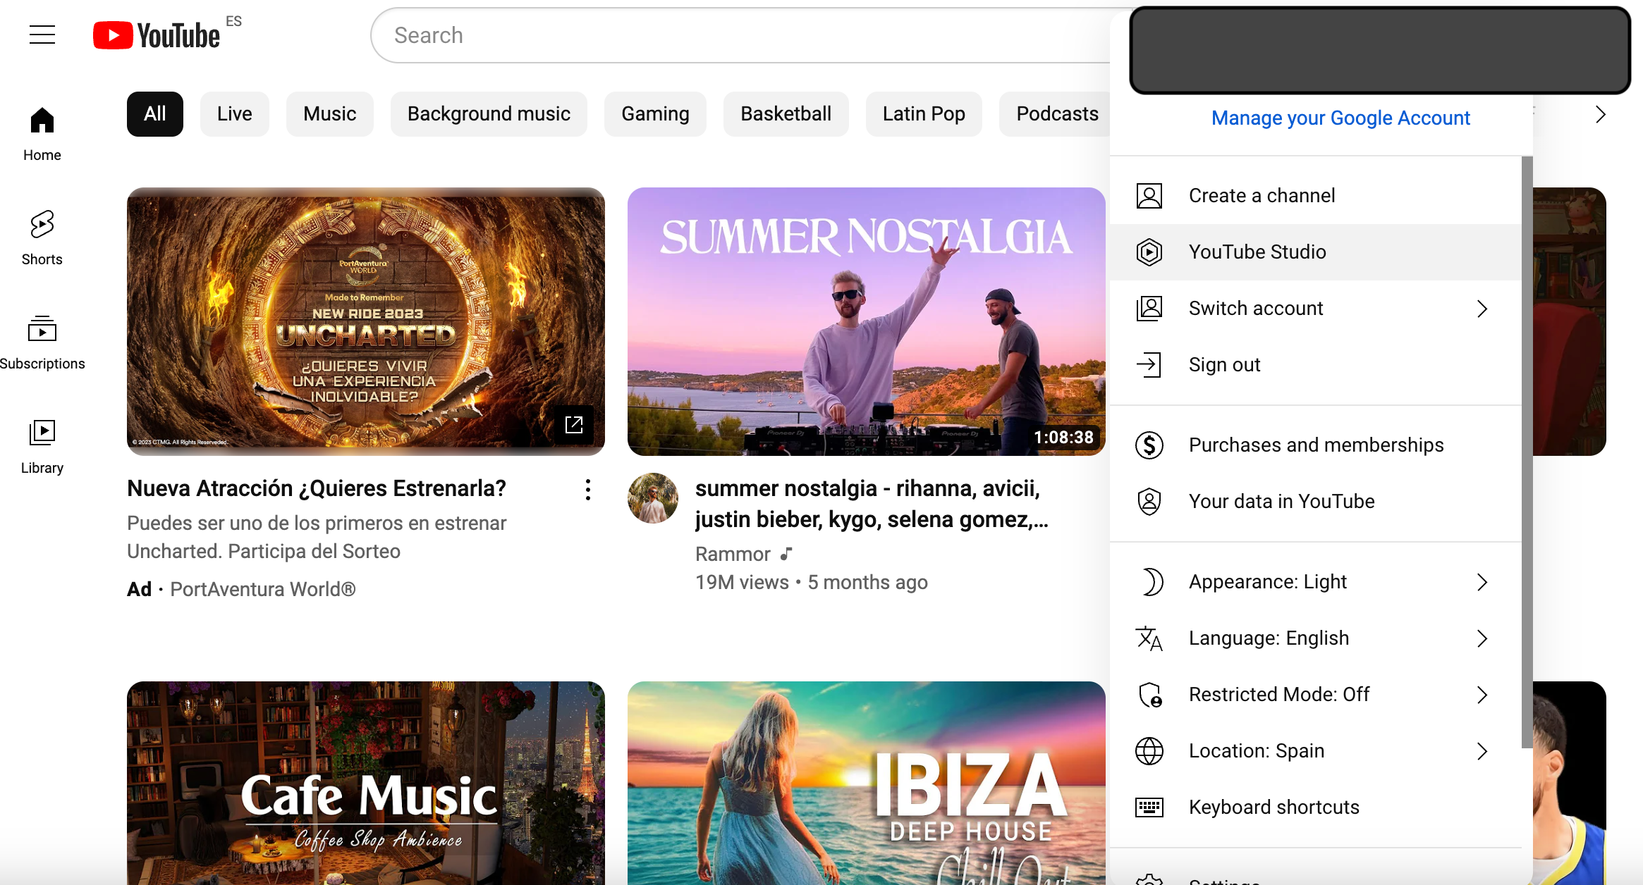Open Purchases and memberships
Viewport: 1643px width, 885px height.
1316,445
